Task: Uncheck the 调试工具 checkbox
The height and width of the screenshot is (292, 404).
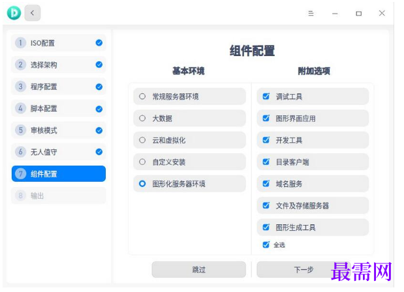Action: 266,96
